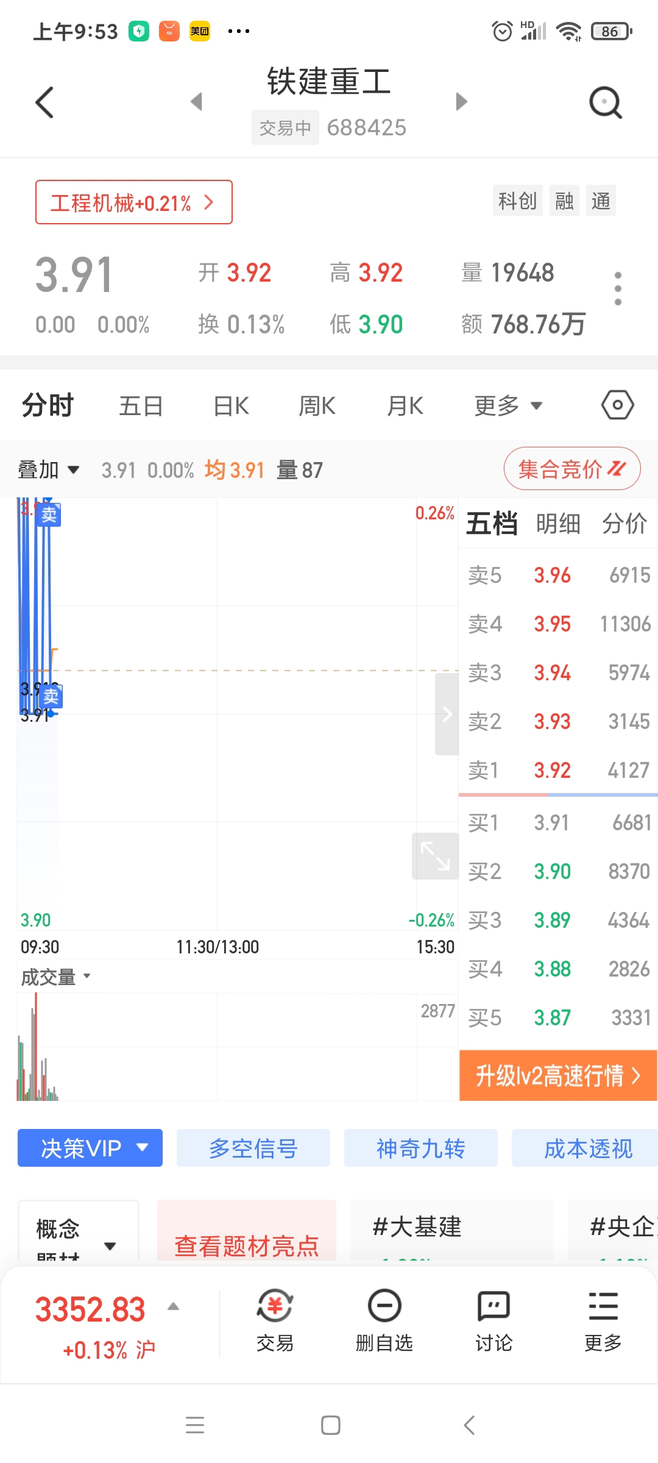
Task: Select the 分价 price distribution tab
Action: [x=624, y=524]
